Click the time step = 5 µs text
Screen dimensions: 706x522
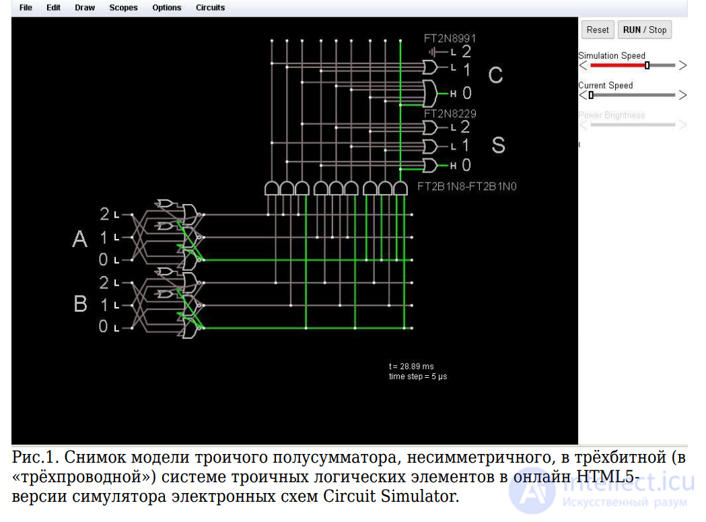[418, 377]
